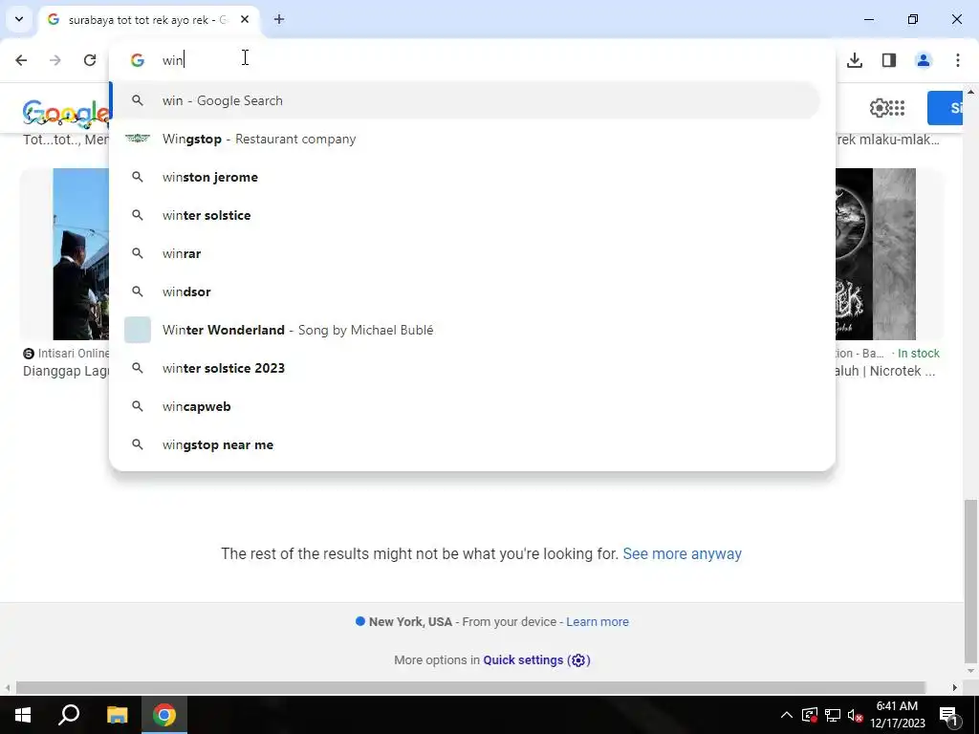The width and height of the screenshot is (979, 734).
Task: Click the horizontal page scrollbar
Action: tap(470, 687)
